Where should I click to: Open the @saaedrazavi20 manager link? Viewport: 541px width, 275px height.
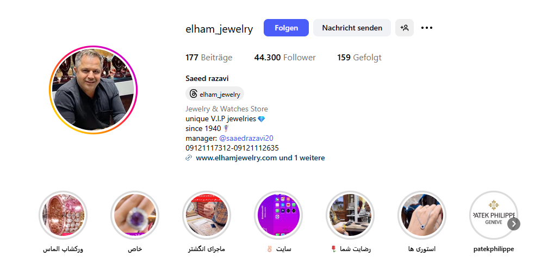[x=246, y=139]
